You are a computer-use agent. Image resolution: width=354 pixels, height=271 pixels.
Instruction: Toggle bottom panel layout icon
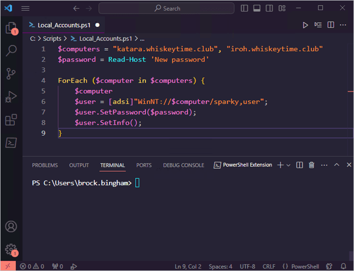[x=257, y=8]
